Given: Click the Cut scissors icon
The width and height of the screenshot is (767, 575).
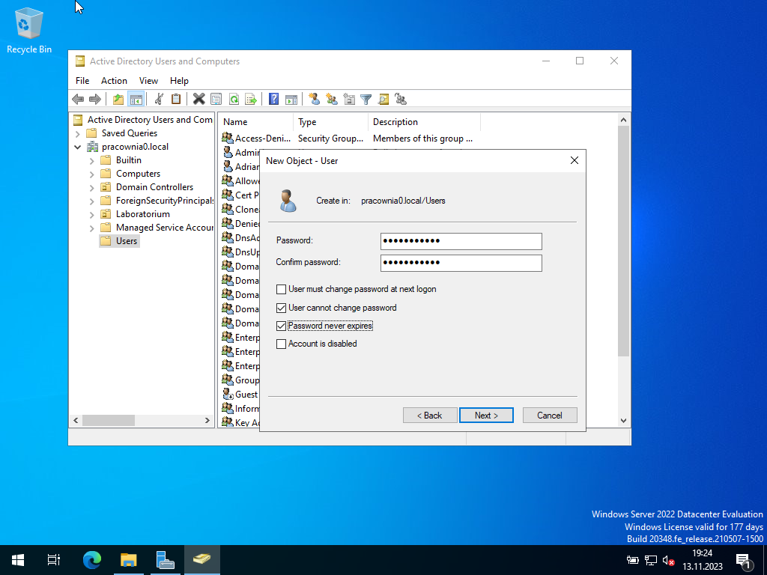Looking at the screenshot, I should pos(159,100).
